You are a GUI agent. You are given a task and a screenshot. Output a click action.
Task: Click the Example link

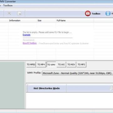(x=27, y=35)
